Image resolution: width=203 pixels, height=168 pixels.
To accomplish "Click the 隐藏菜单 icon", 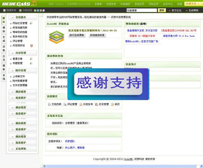I will (4, 11).
